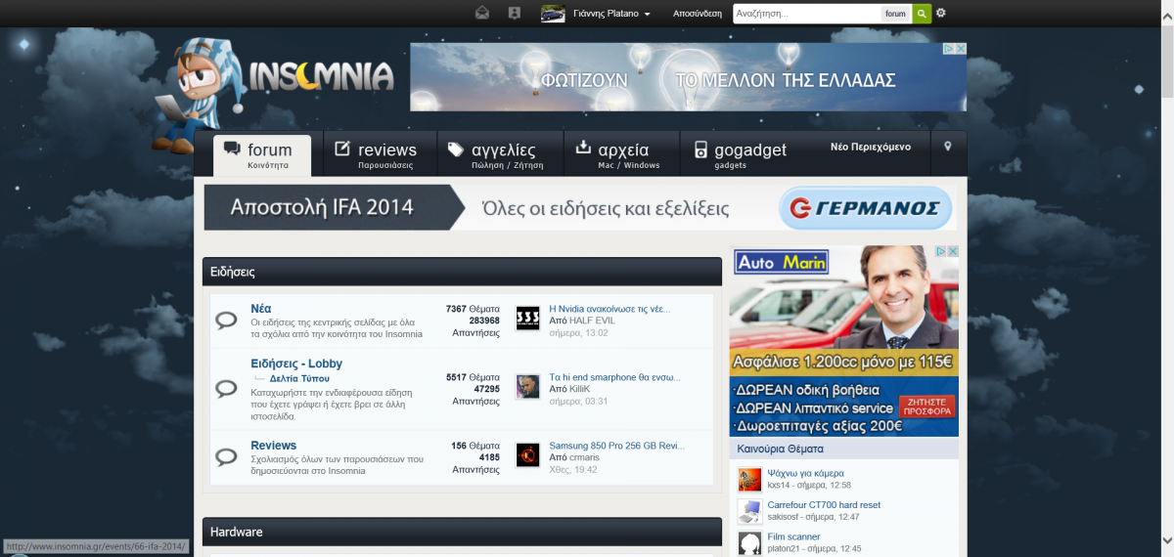Open the Reviews forum link in list
This screenshot has width=1174, height=557.
click(273, 446)
